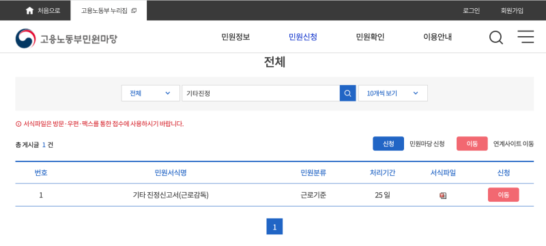
Task: Click the 민원분류 column header
Action: (x=313, y=172)
